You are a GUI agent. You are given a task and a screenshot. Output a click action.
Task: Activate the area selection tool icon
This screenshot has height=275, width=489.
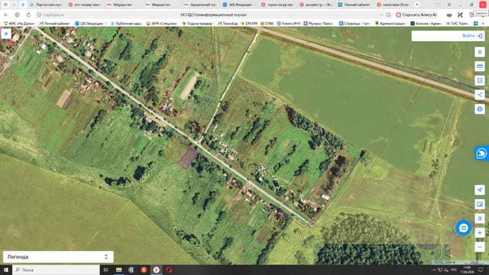tap(480, 80)
